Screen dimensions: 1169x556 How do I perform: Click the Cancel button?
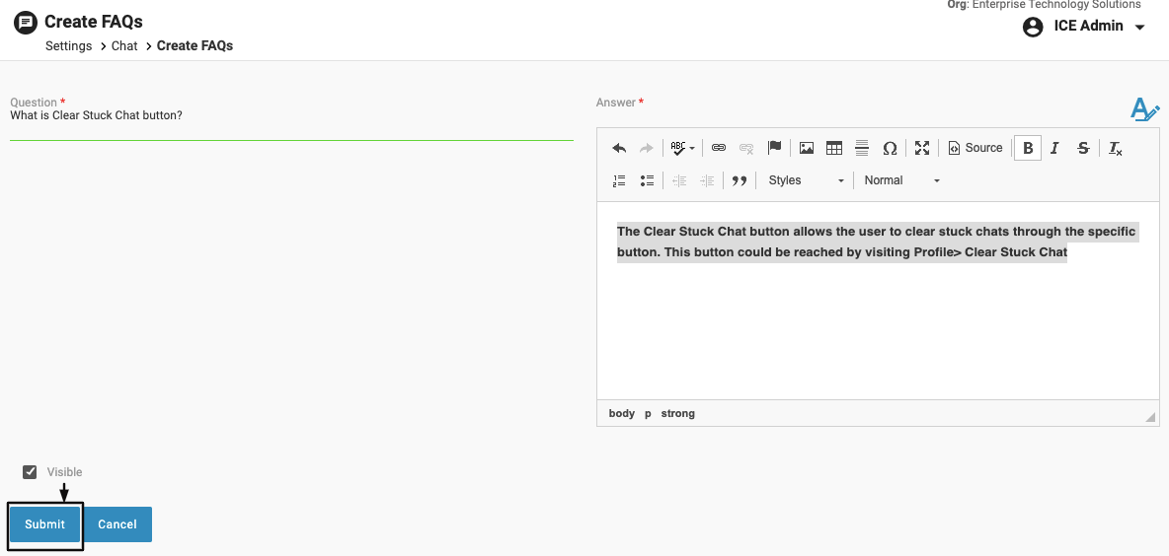(x=117, y=524)
